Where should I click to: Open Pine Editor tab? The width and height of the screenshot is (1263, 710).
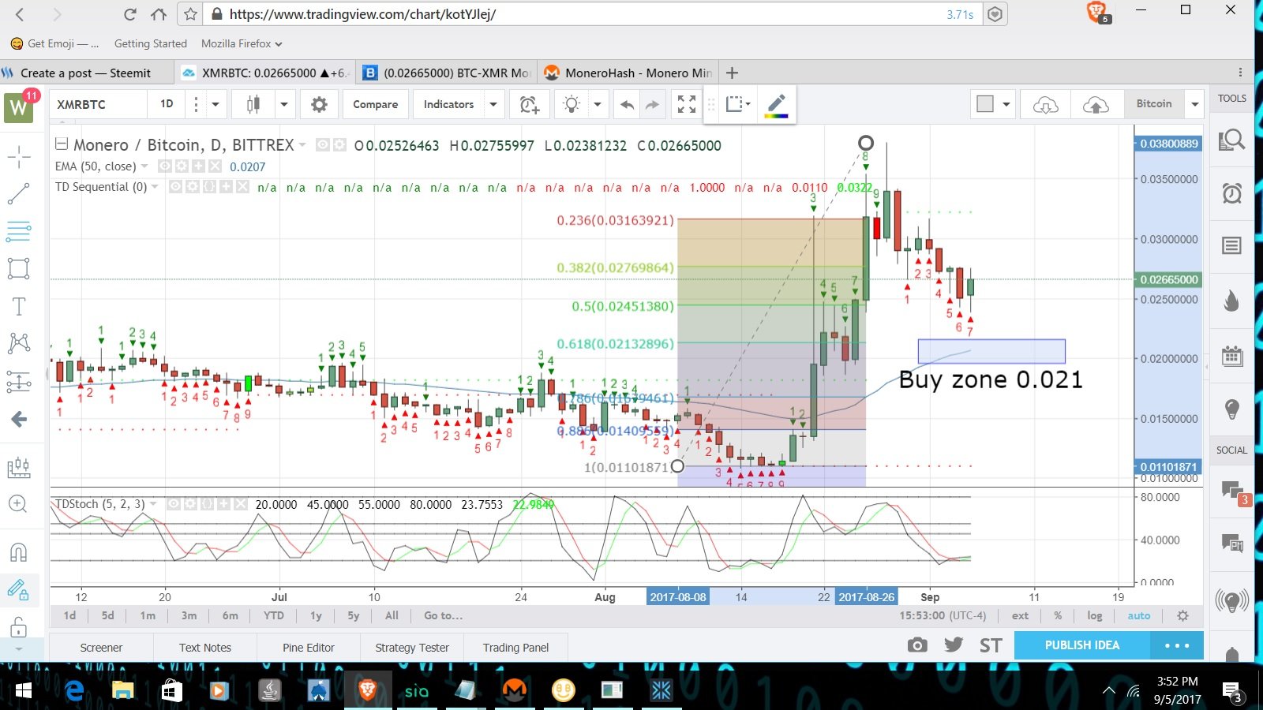point(309,648)
